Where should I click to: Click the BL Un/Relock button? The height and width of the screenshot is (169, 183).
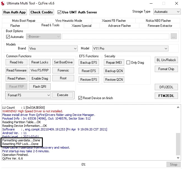[x=166, y=60]
